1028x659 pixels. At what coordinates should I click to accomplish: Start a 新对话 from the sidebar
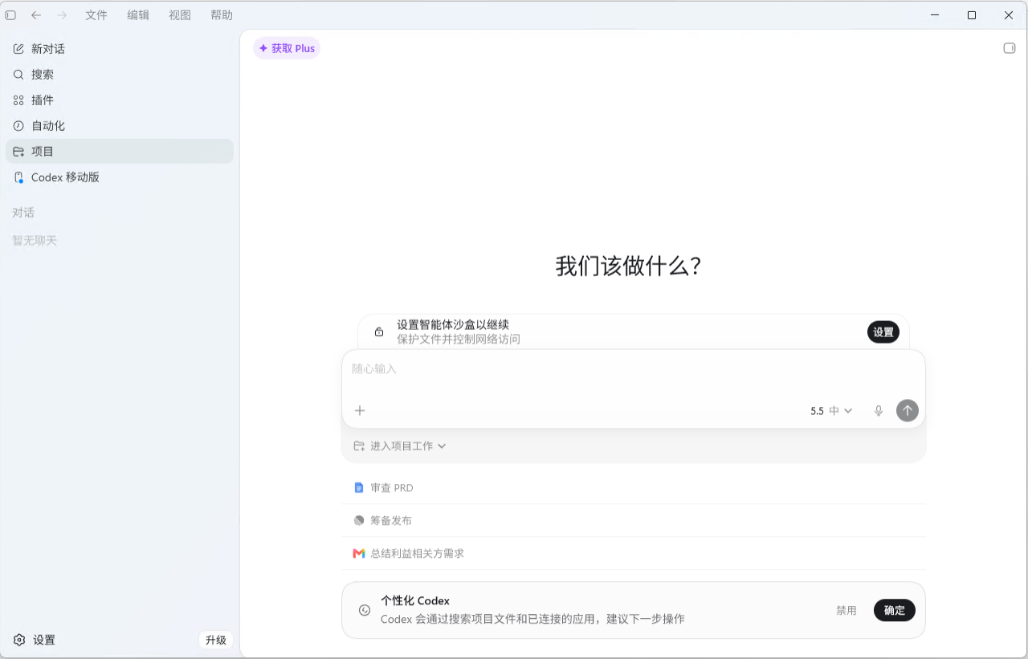120,49
